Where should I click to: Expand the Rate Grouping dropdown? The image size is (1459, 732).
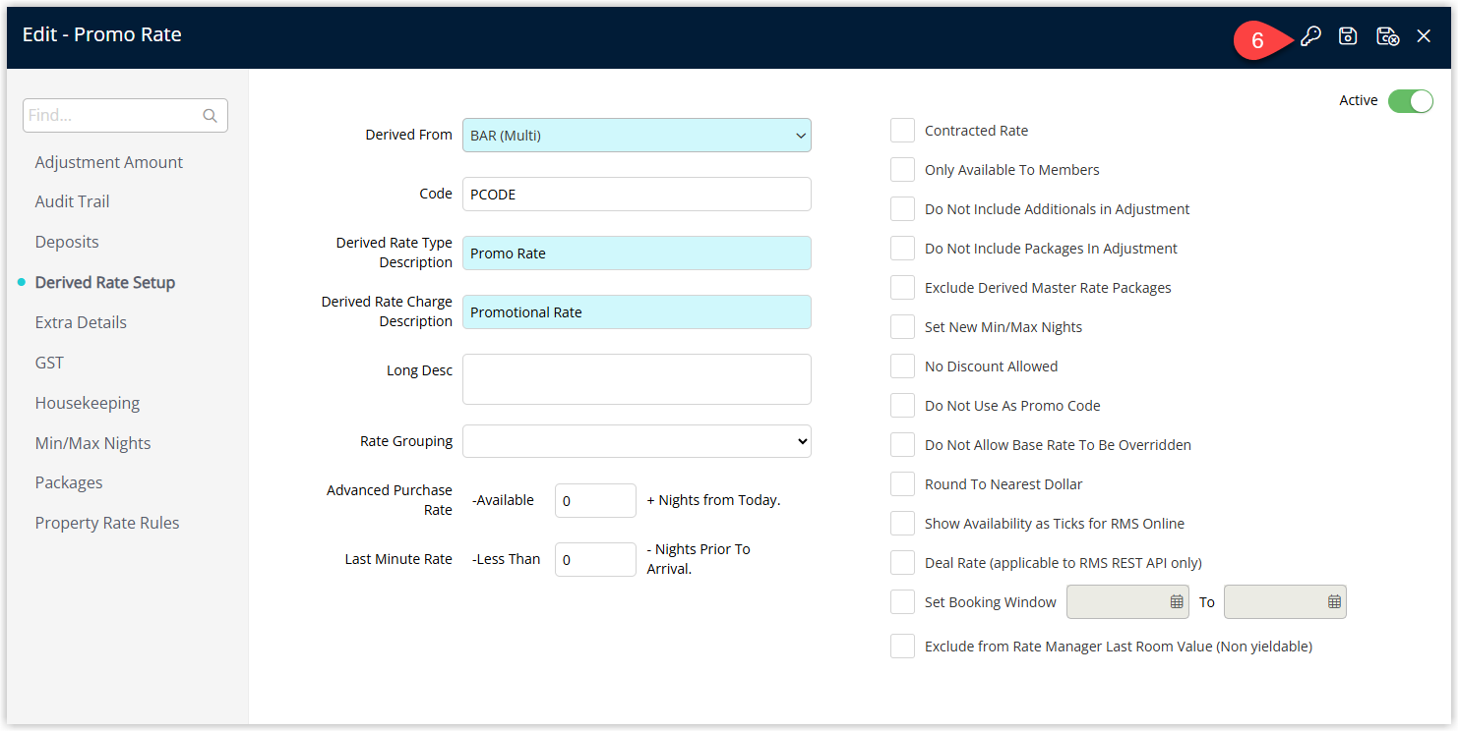pyautogui.click(x=637, y=442)
